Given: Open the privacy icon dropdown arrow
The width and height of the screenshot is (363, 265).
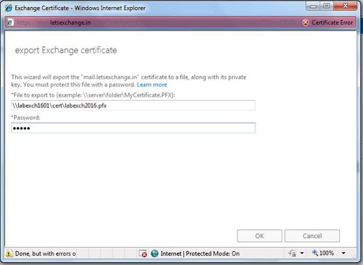Looking at the screenshot, I should [x=302, y=253].
